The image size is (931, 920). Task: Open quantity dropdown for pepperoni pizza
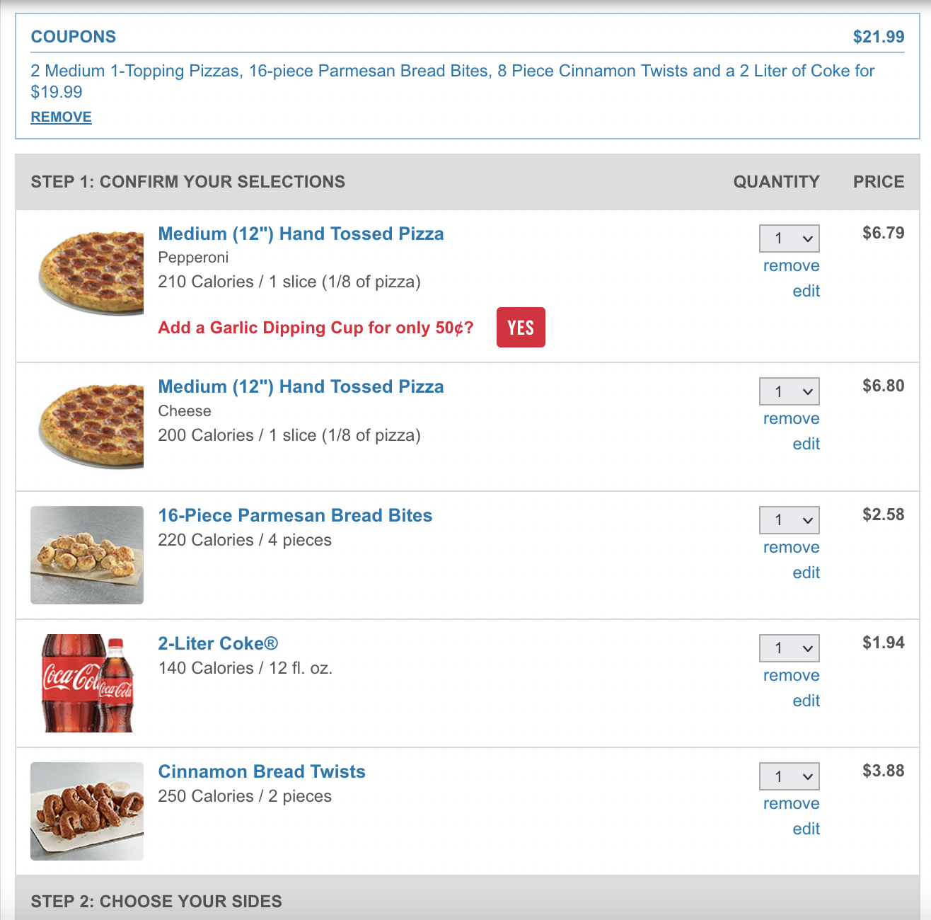789,238
